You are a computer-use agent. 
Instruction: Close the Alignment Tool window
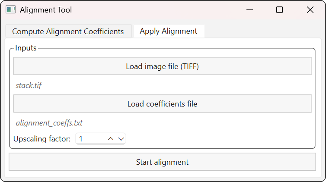tap(310, 10)
